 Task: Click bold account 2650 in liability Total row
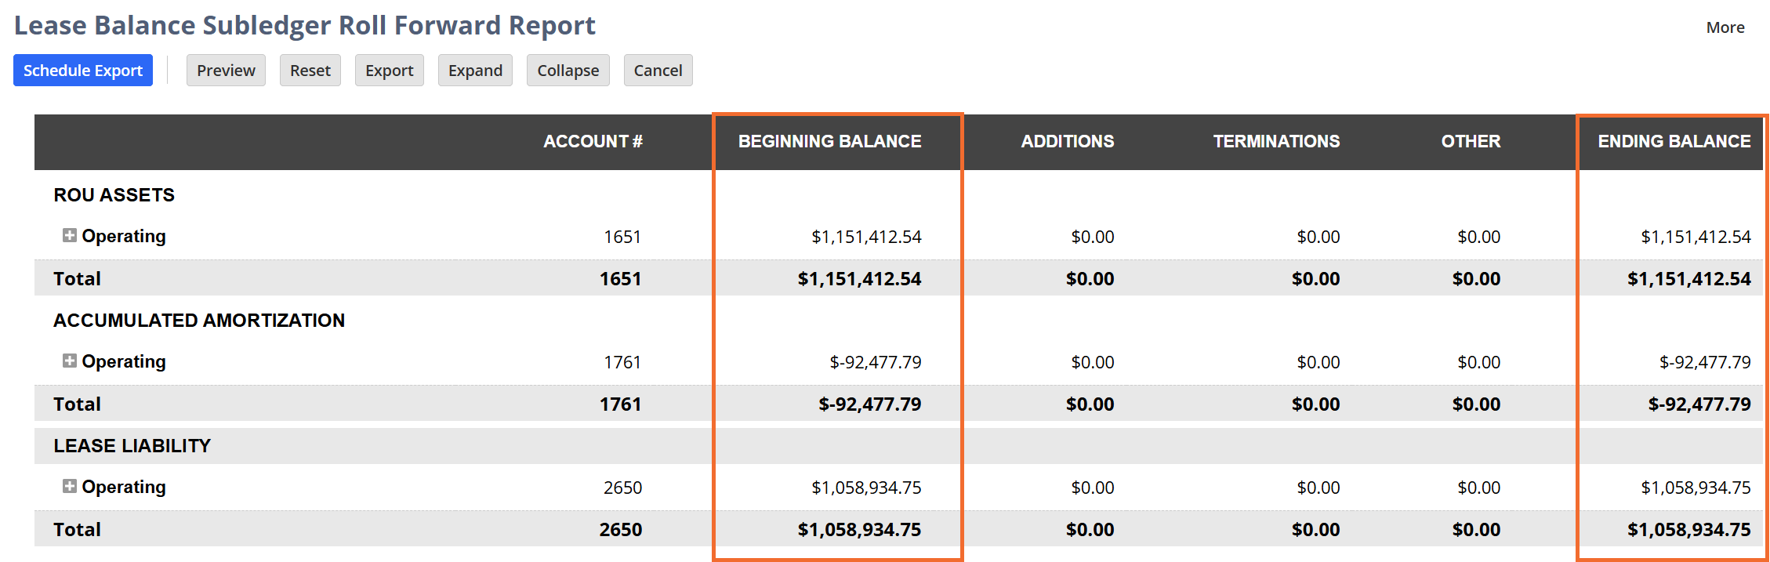click(621, 530)
